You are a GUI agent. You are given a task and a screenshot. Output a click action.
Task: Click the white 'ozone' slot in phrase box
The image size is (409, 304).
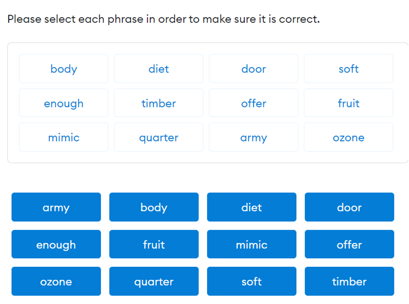[348, 137]
